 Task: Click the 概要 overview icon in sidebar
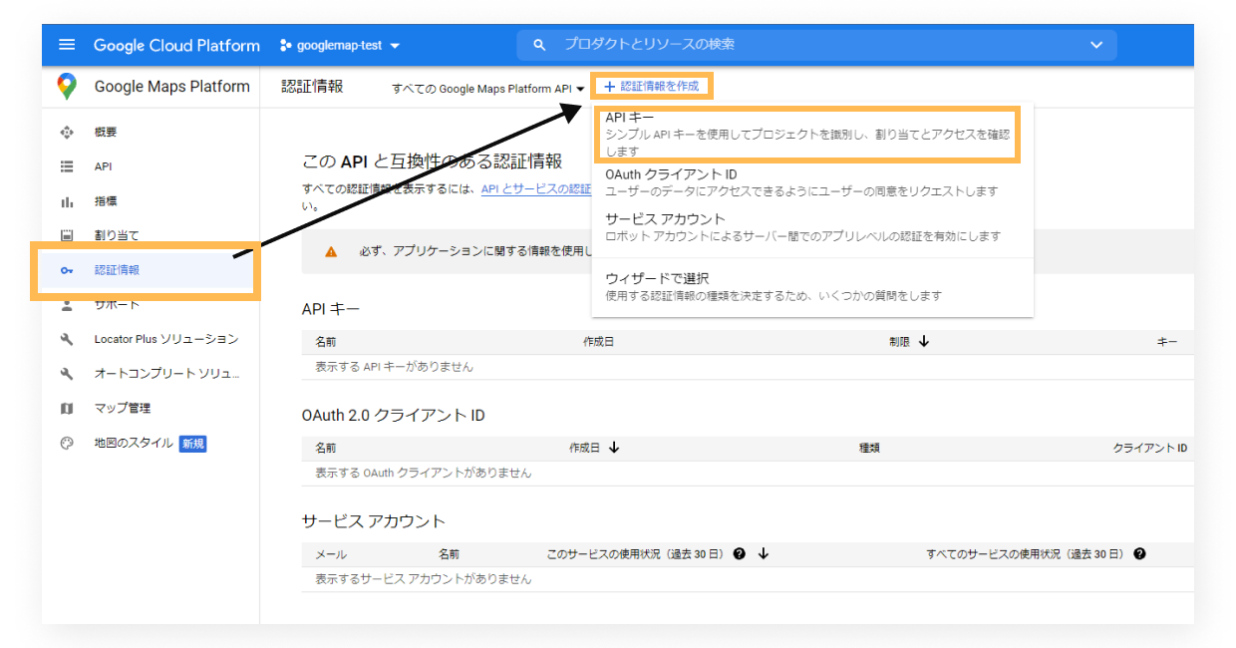(x=67, y=133)
